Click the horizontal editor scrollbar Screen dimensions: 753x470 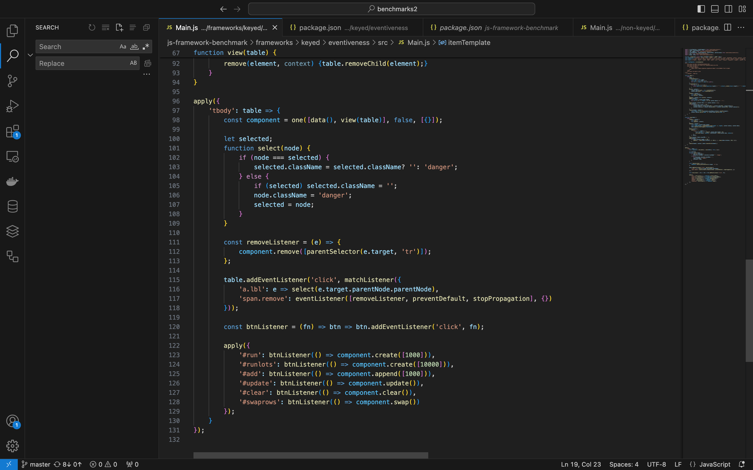pyautogui.click(x=311, y=455)
